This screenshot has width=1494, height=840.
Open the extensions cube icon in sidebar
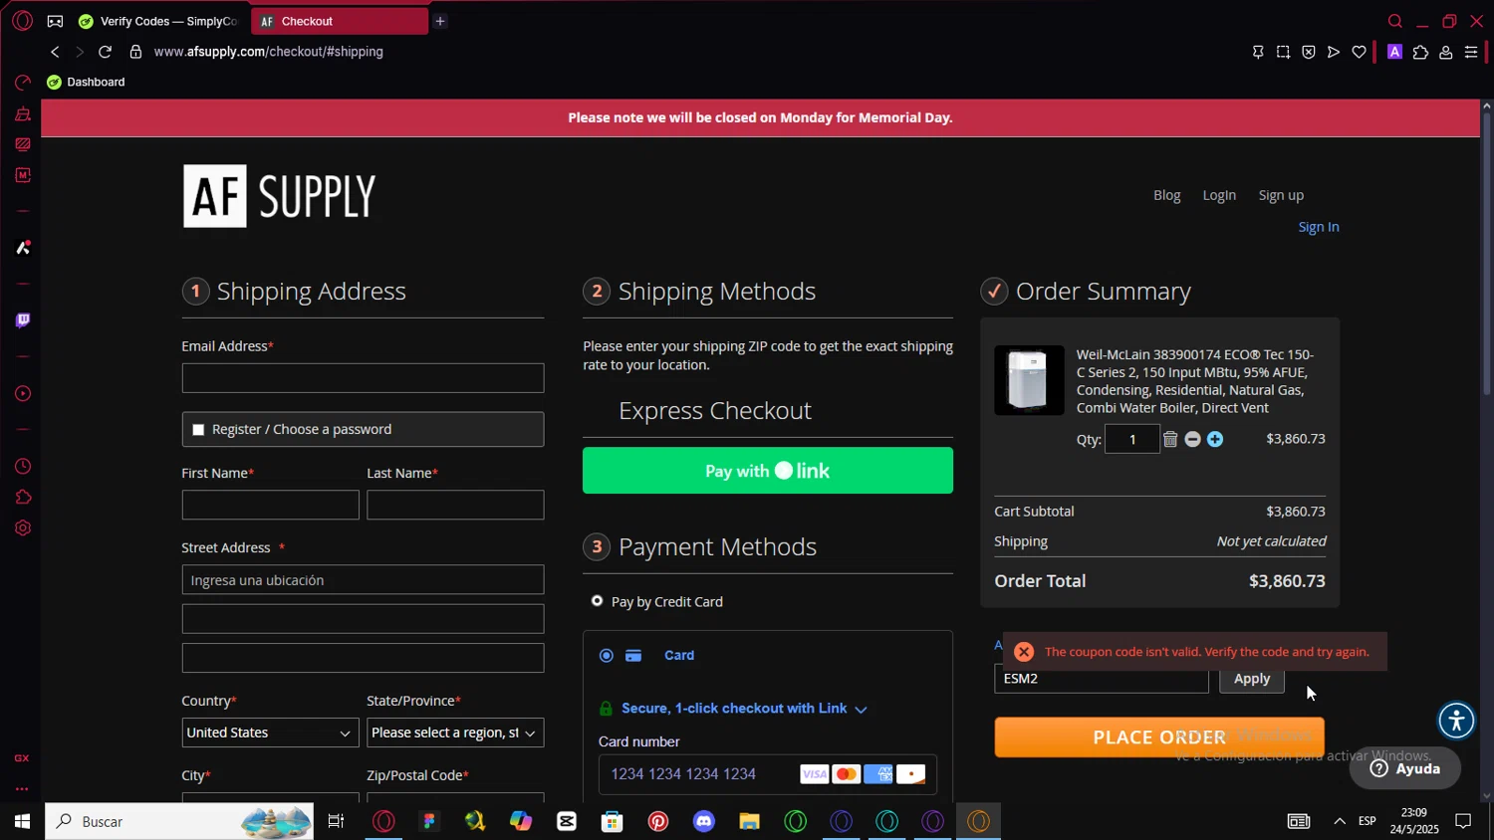[22, 498]
